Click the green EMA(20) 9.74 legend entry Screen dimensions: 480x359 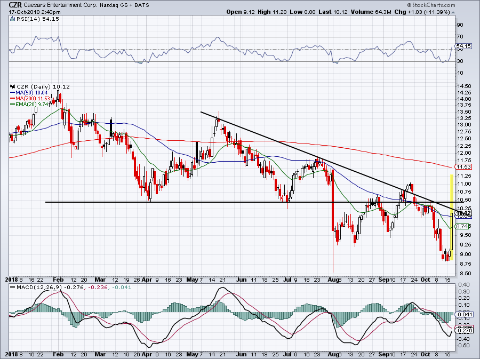coord(30,105)
